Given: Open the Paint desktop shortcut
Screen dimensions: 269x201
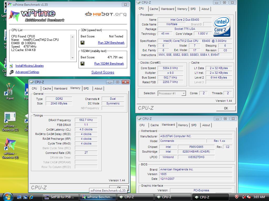Looking at the screenshot, I should pos(10,91).
